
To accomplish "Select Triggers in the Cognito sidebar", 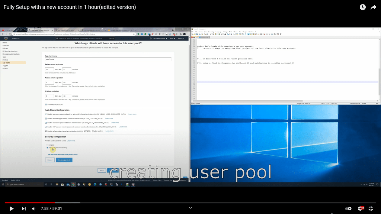I will (x=6, y=65).
